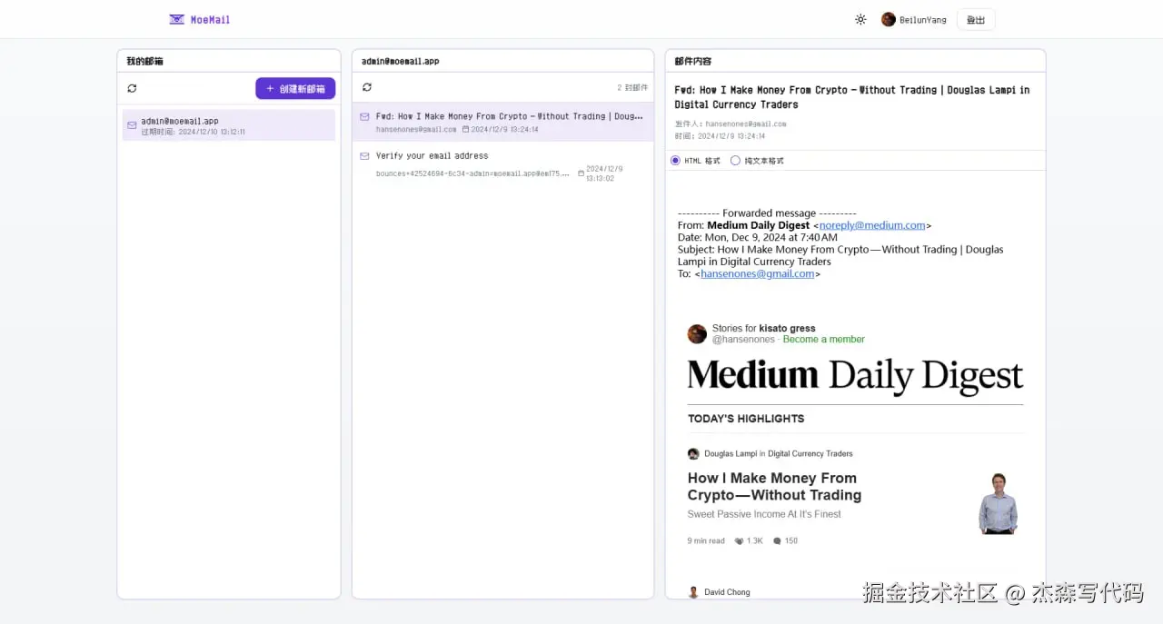The image size is (1163, 624).
Task: Click the 9 min read label
Action: click(x=706, y=540)
